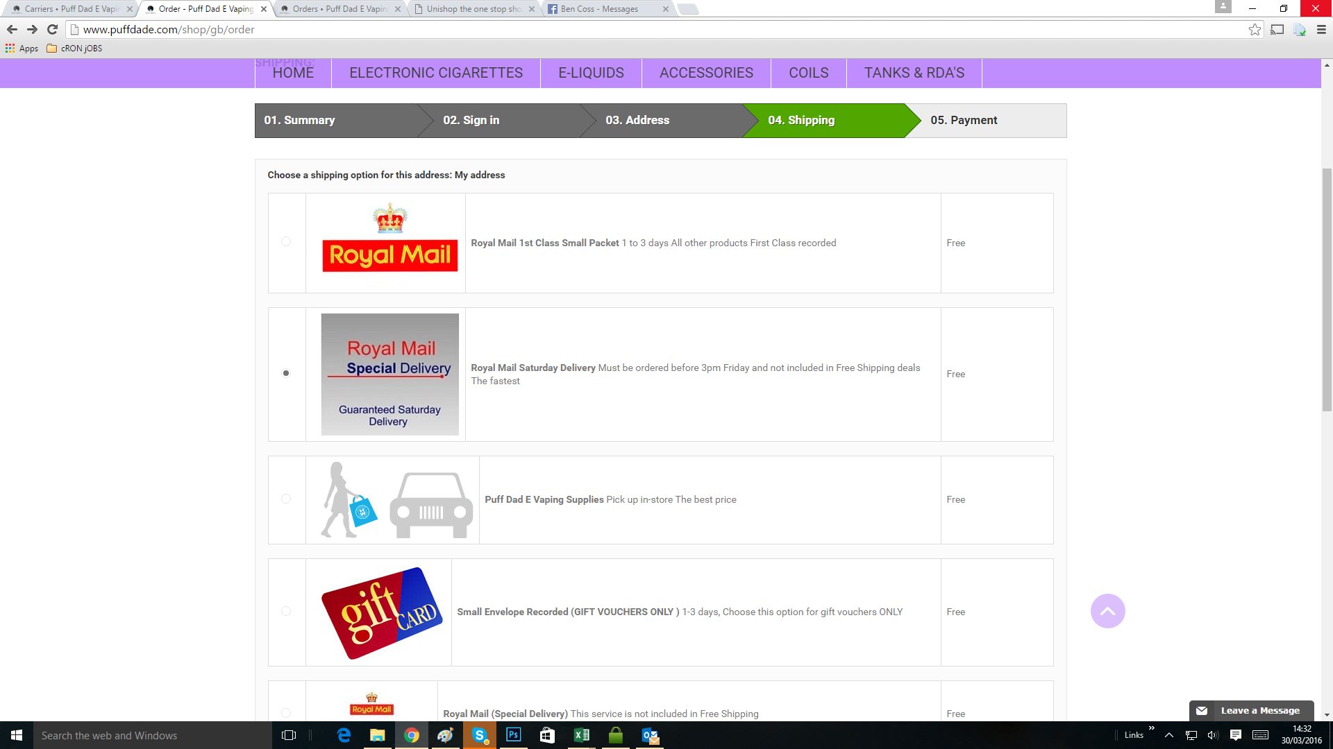Image resolution: width=1333 pixels, height=749 pixels.
Task: Bookmark this page with the star
Action: point(1255,29)
